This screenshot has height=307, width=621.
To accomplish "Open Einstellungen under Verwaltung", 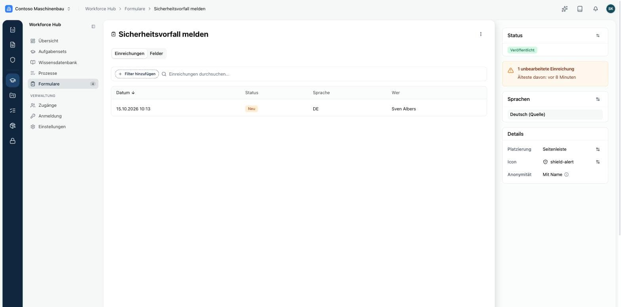I will pyautogui.click(x=63, y=127).
